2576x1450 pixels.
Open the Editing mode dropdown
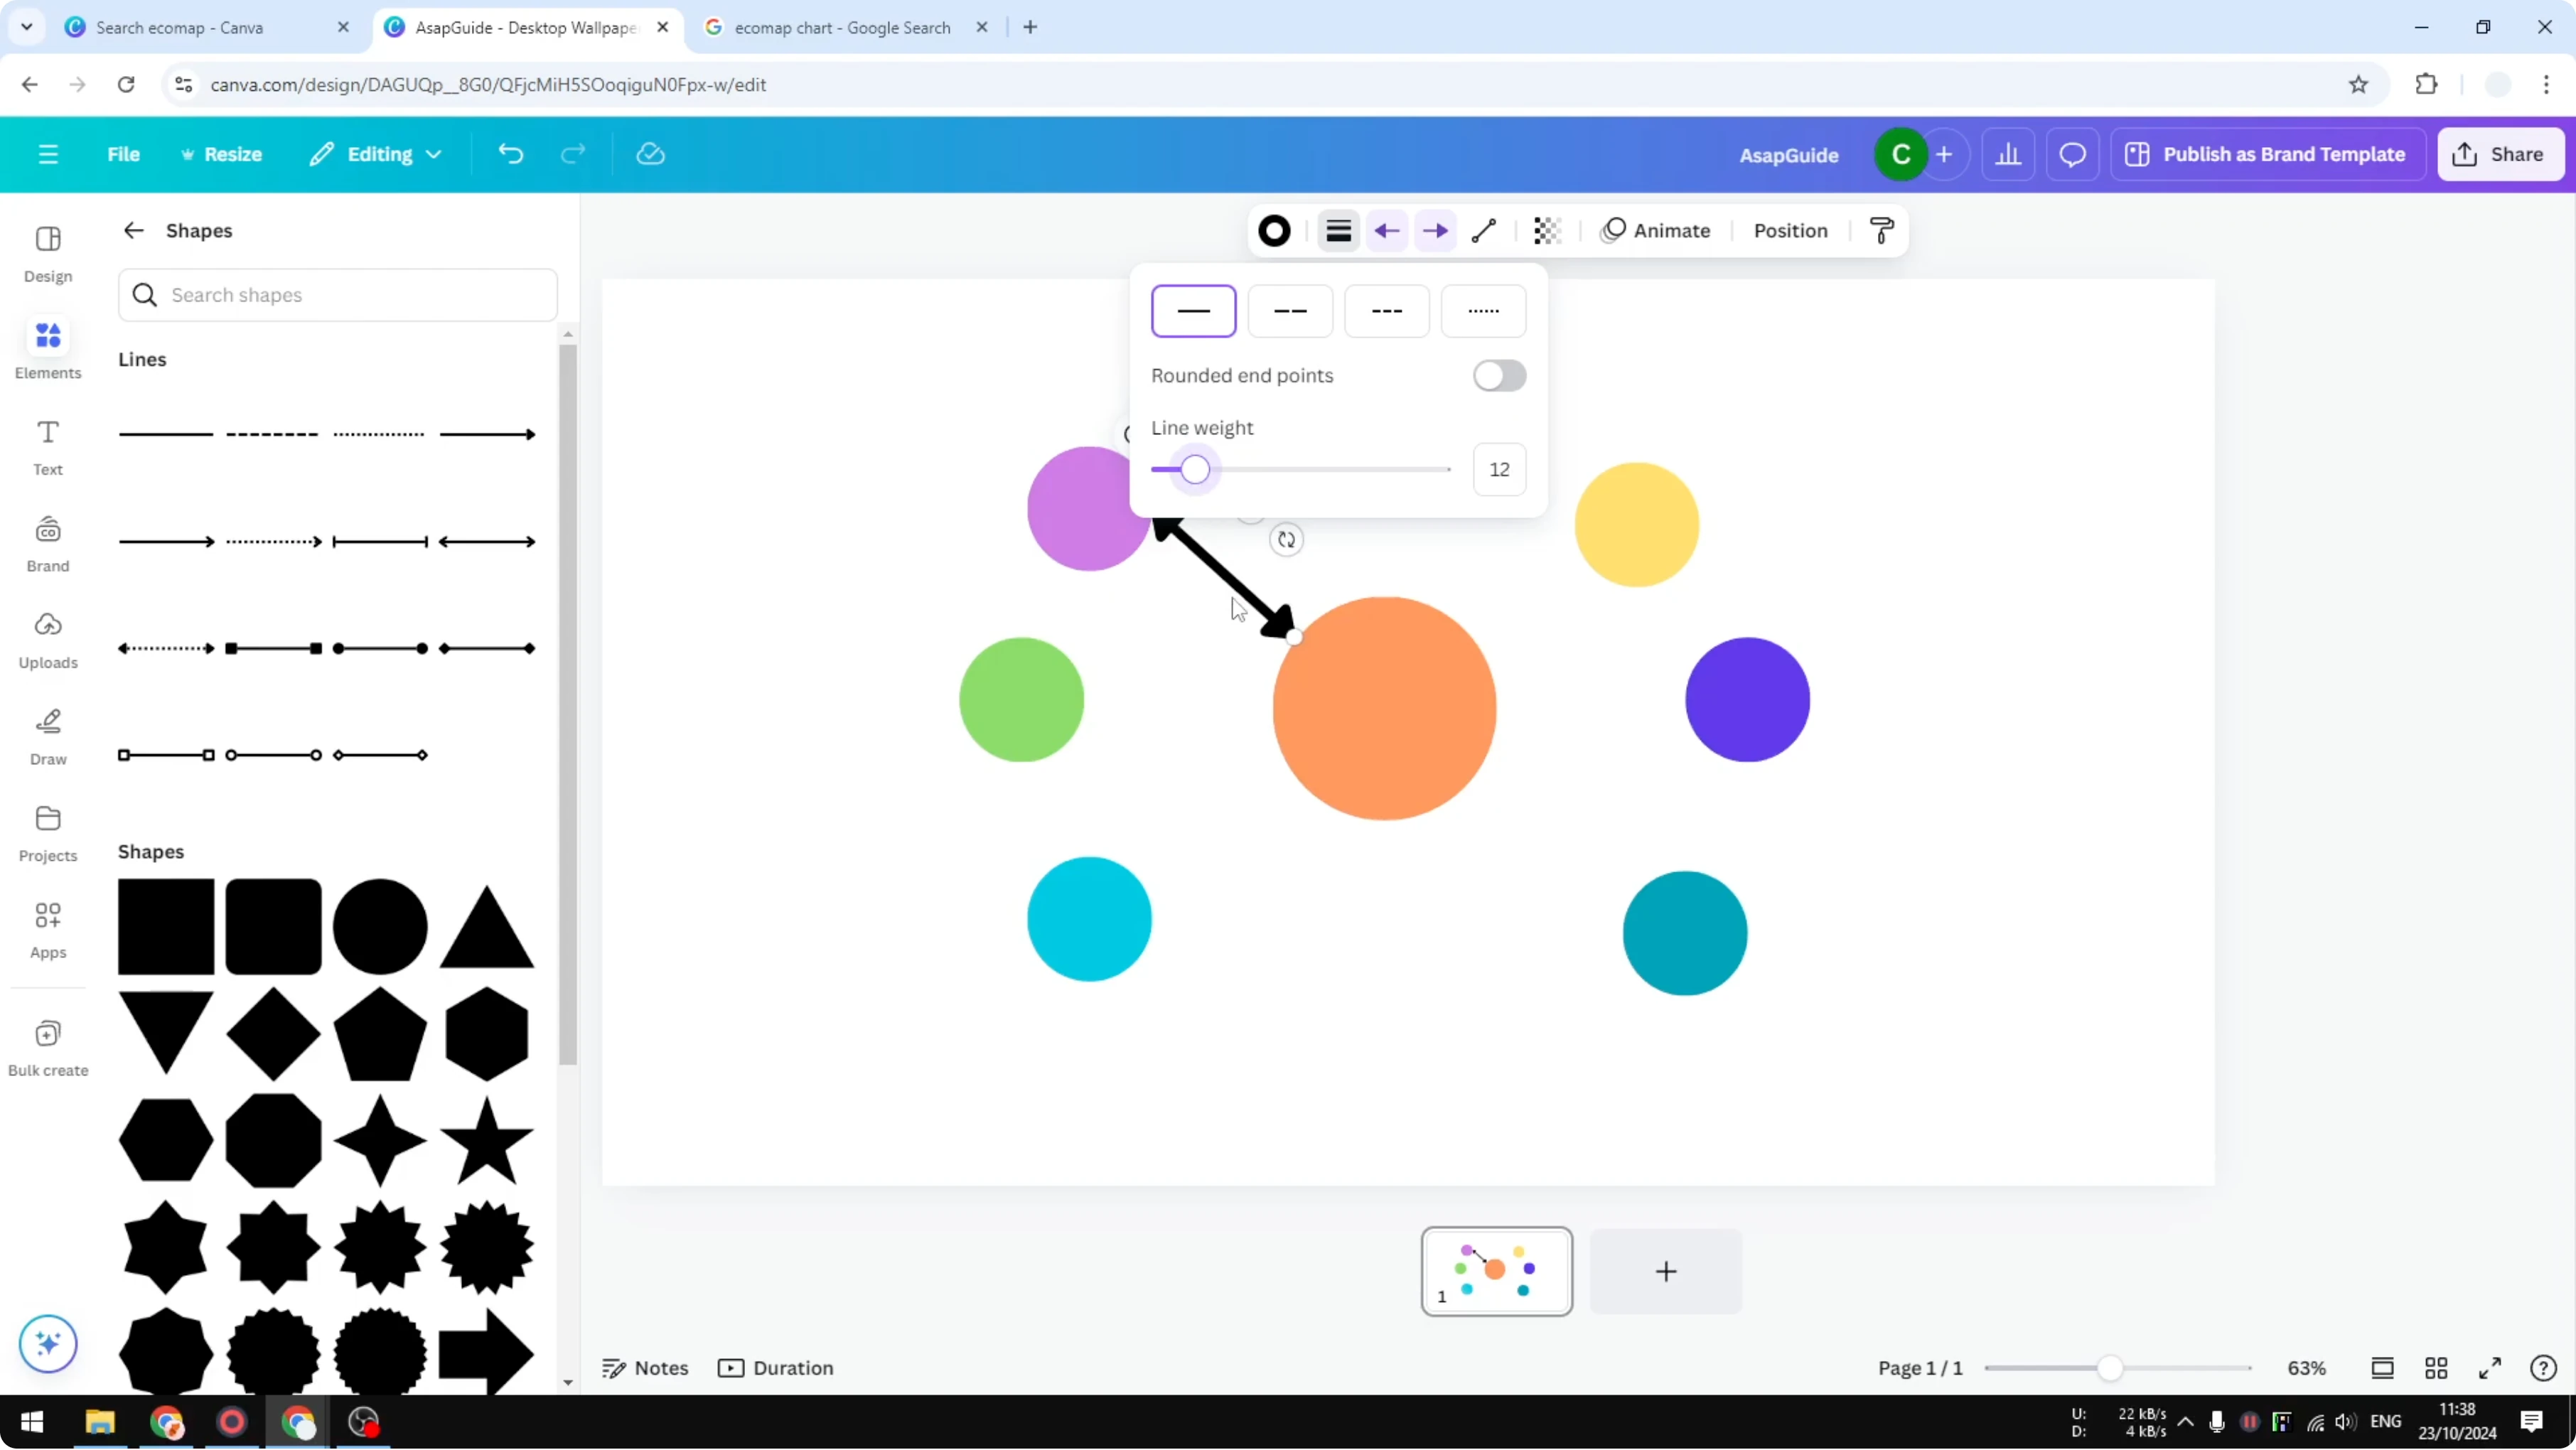click(x=376, y=153)
